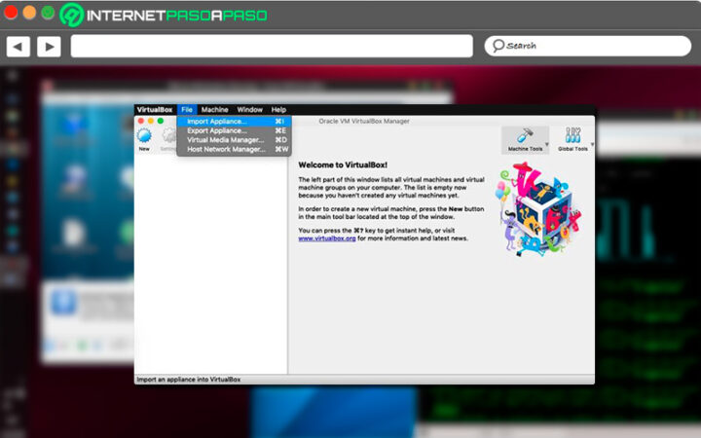Click the browser back arrow button

[18, 46]
